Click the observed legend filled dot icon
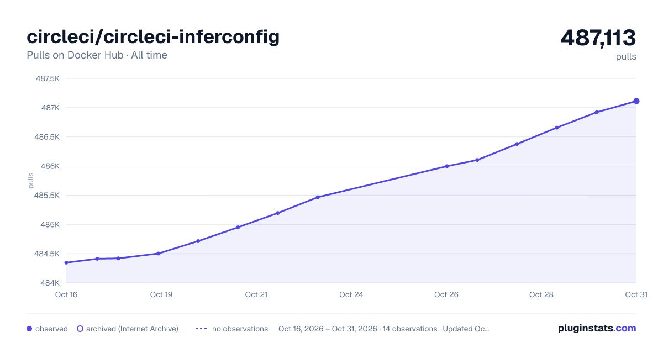 pyautogui.click(x=29, y=329)
